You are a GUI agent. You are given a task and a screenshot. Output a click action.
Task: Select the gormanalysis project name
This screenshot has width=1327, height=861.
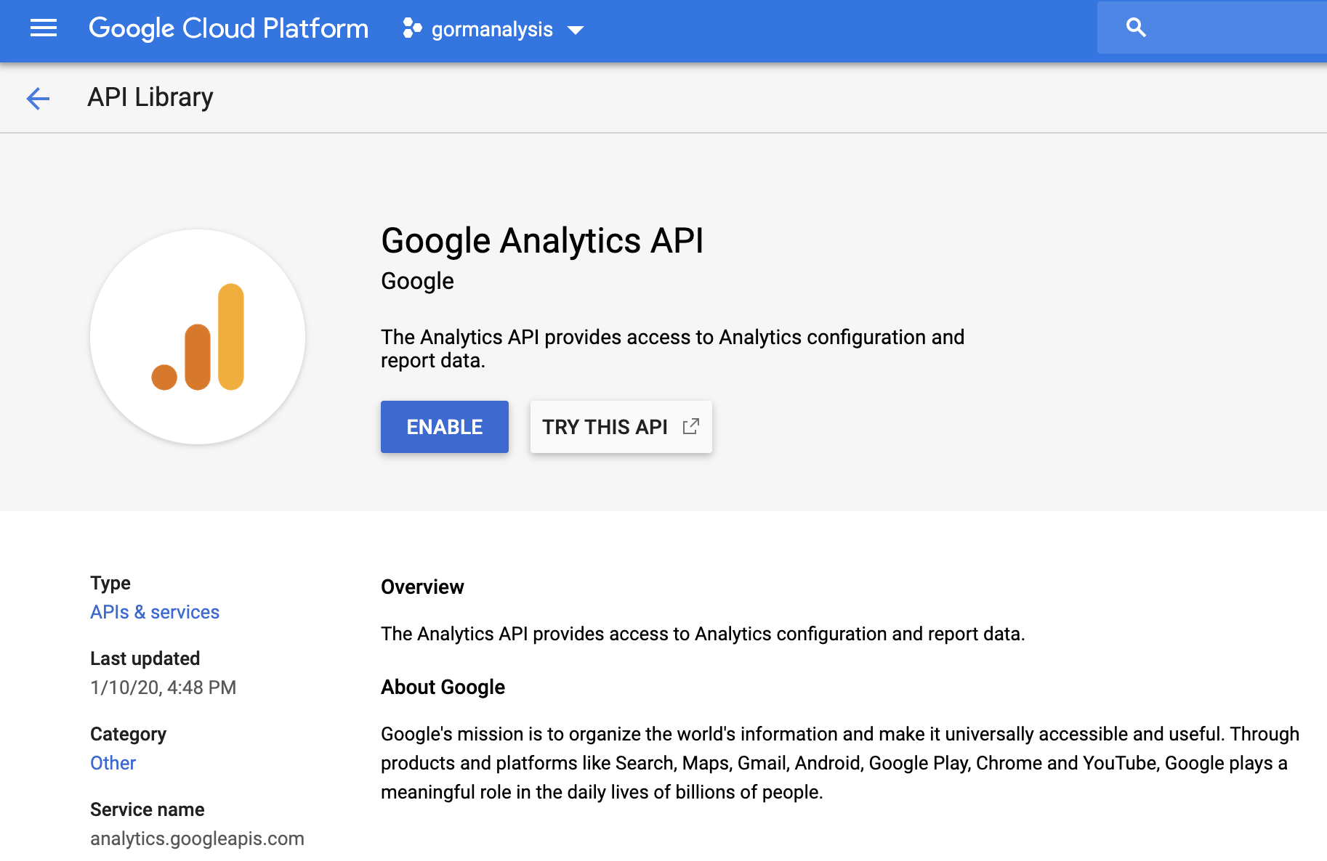(492, 30)
